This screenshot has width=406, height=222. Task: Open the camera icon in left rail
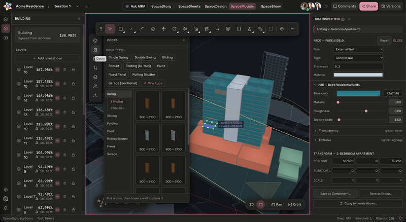pyautogui.click(x=6, y=38)
